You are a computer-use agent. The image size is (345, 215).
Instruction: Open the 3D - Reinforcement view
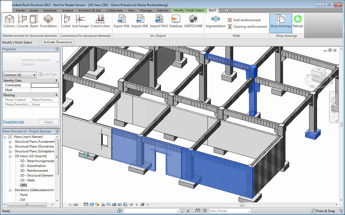pyautogui.click(x=34, y=171)
